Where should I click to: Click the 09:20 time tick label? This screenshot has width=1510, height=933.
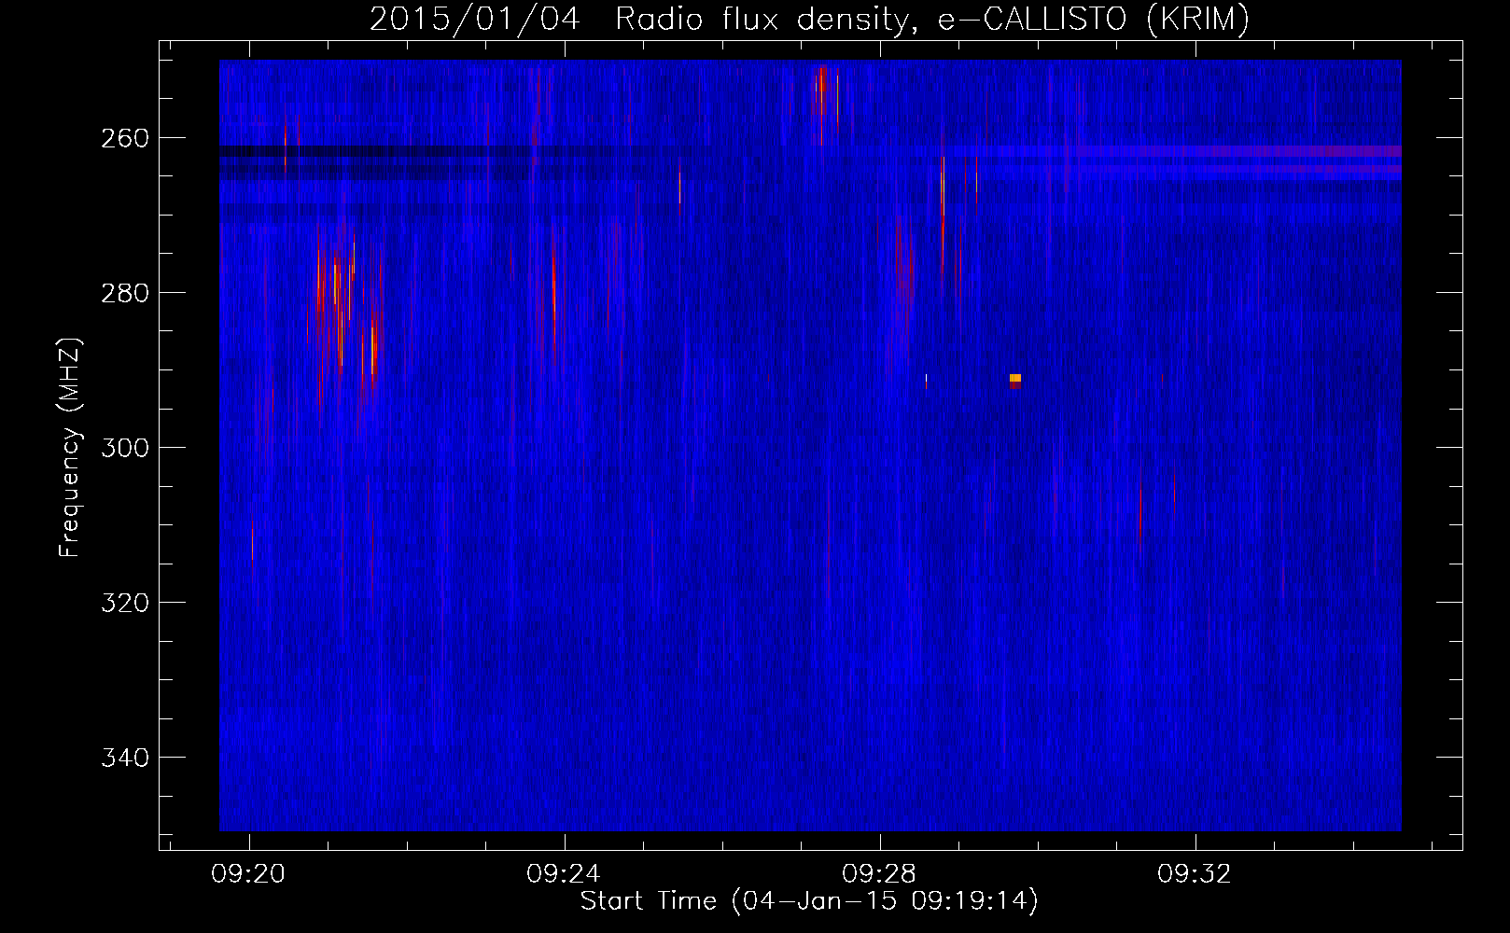coord(248,874)
